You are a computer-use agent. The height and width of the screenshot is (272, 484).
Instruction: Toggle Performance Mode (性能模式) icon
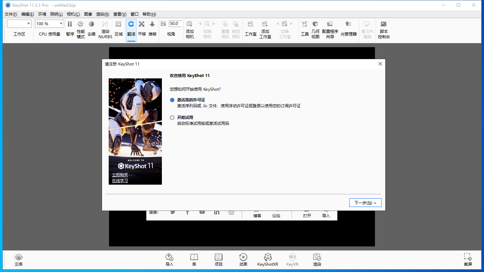click(x=80, y=24)
